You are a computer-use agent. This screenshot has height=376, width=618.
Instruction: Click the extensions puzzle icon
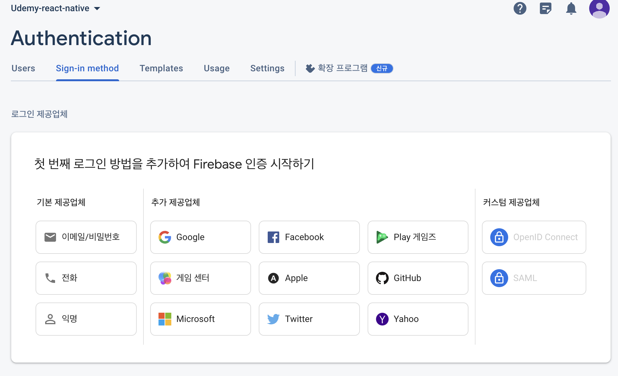point(310,68)
